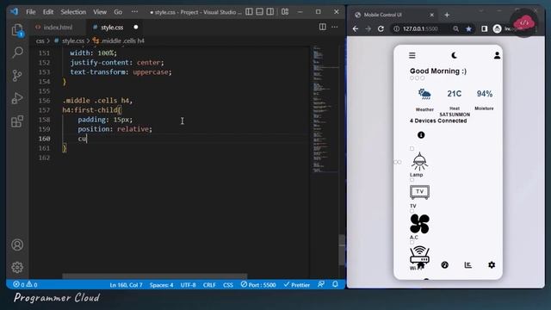Open the Manage gear in activity bar

17,267
